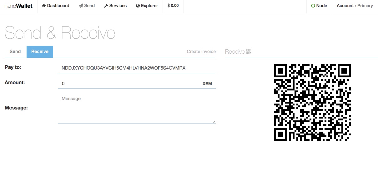The image size is (378, 170).
Task: Click the globe Explorer icon
Action: pos(138,6)
